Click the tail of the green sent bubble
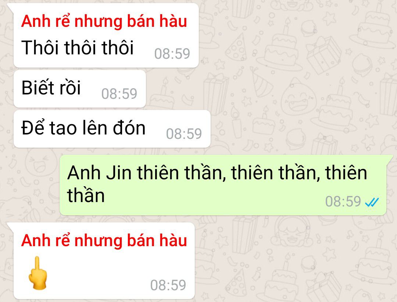Screen dimensions: 397x302 (x=389, y=159)
